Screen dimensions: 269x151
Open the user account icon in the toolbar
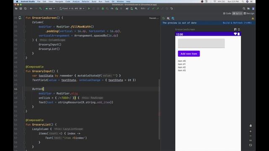253,8
